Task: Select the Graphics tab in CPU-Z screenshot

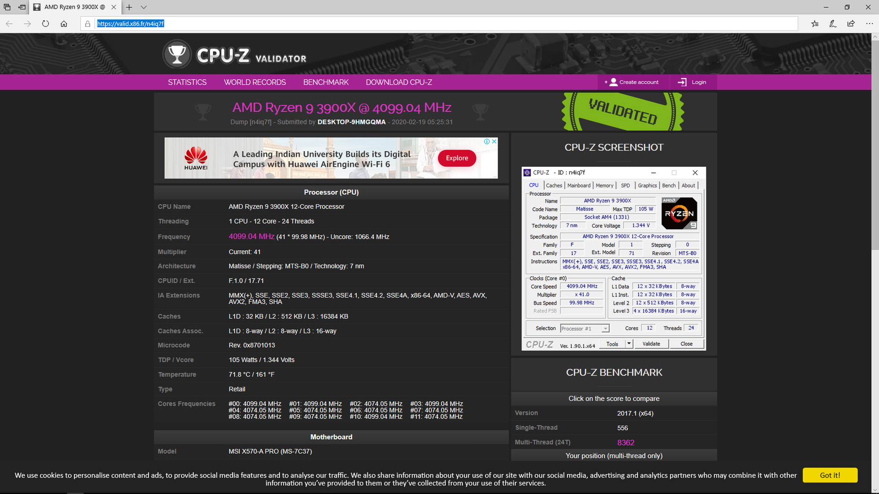Action: (647, 185)
